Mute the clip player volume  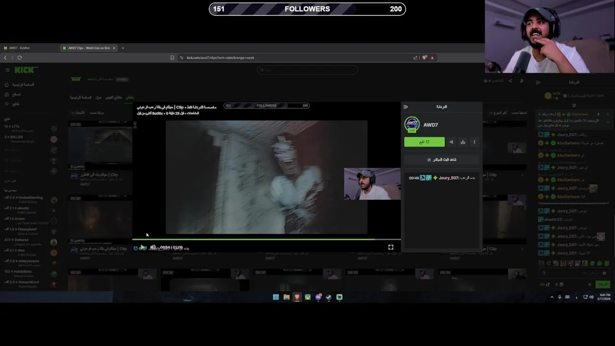click(153, 247)
